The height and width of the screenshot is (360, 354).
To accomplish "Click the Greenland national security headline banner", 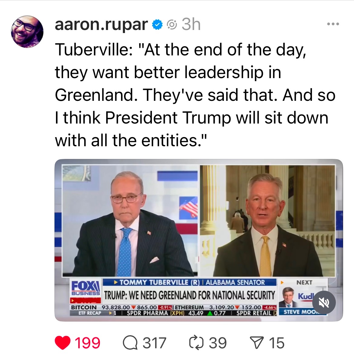I will 189,295.
